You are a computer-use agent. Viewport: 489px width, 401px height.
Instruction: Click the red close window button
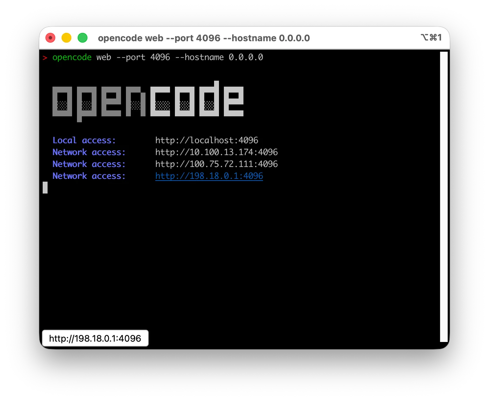[50, 38]
